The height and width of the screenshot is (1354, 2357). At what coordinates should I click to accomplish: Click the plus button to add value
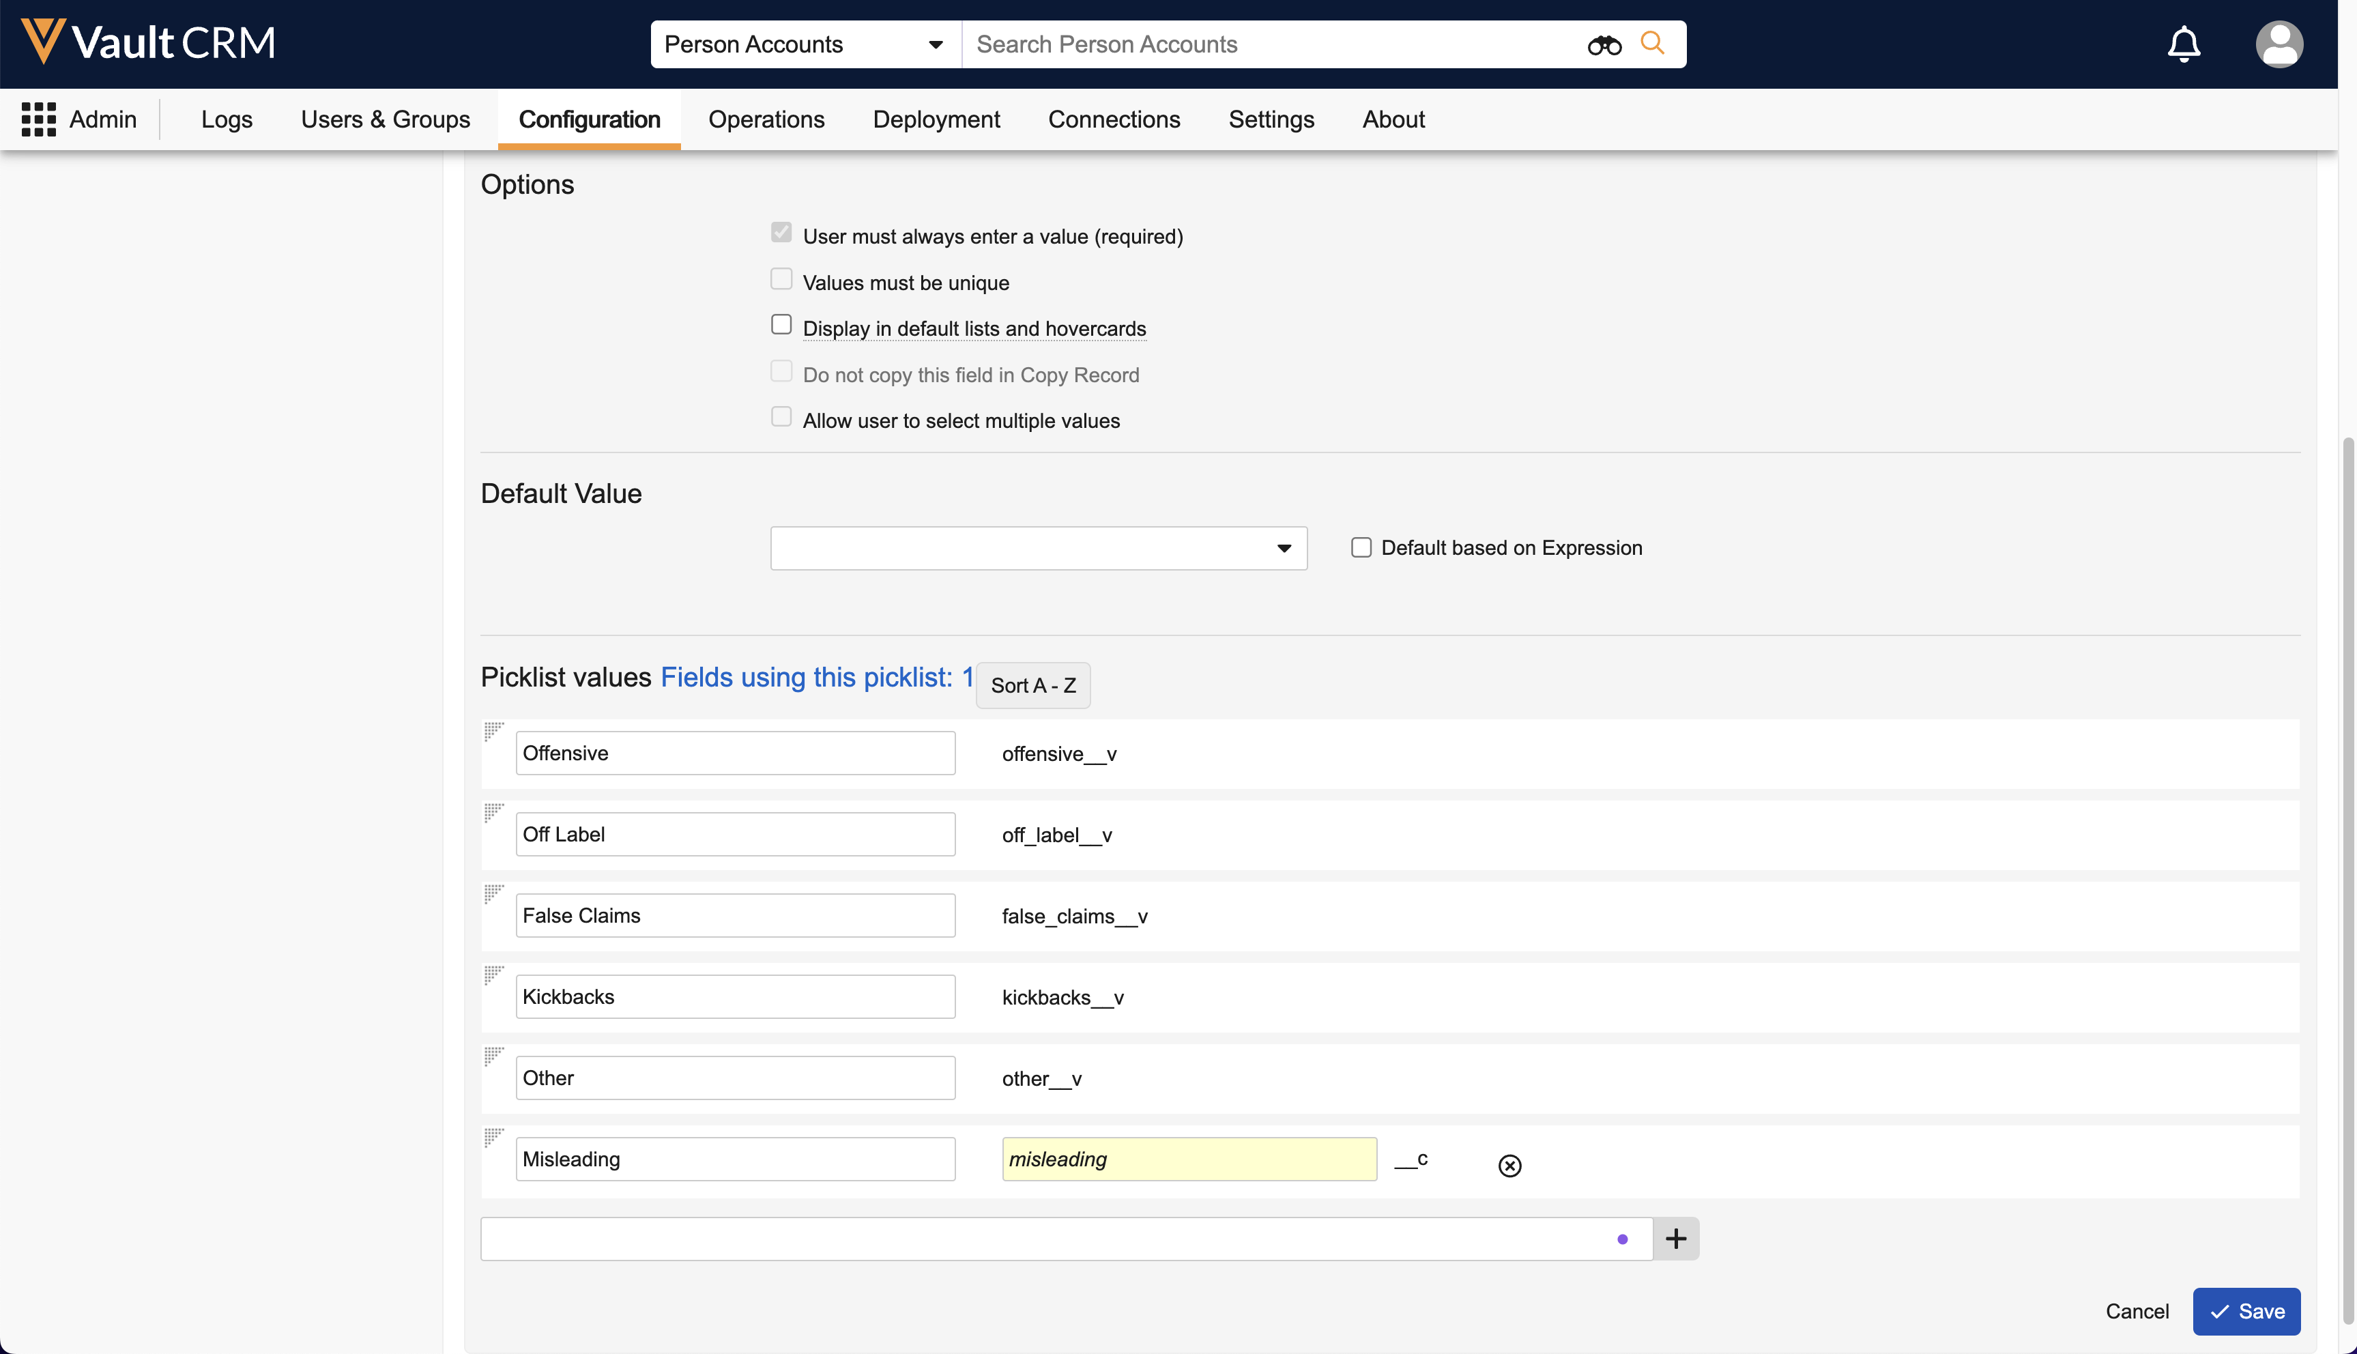click(x=1675, y=1239)
